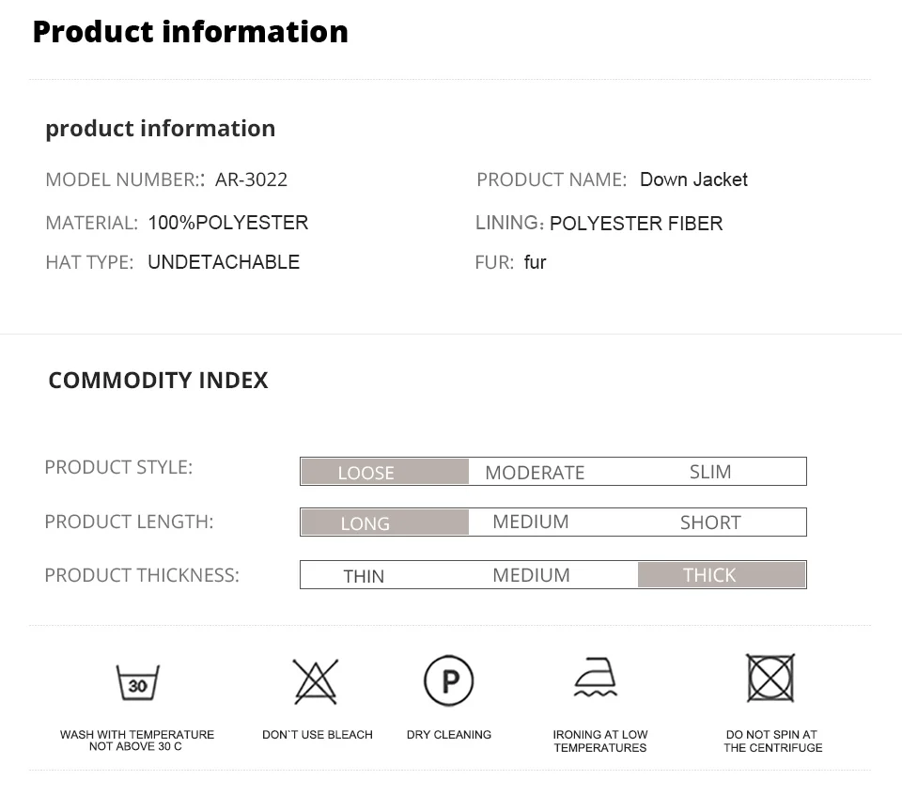902x811 pixels.
Task: Choose MEDIUM product length option
Action: tap(531, 522)
